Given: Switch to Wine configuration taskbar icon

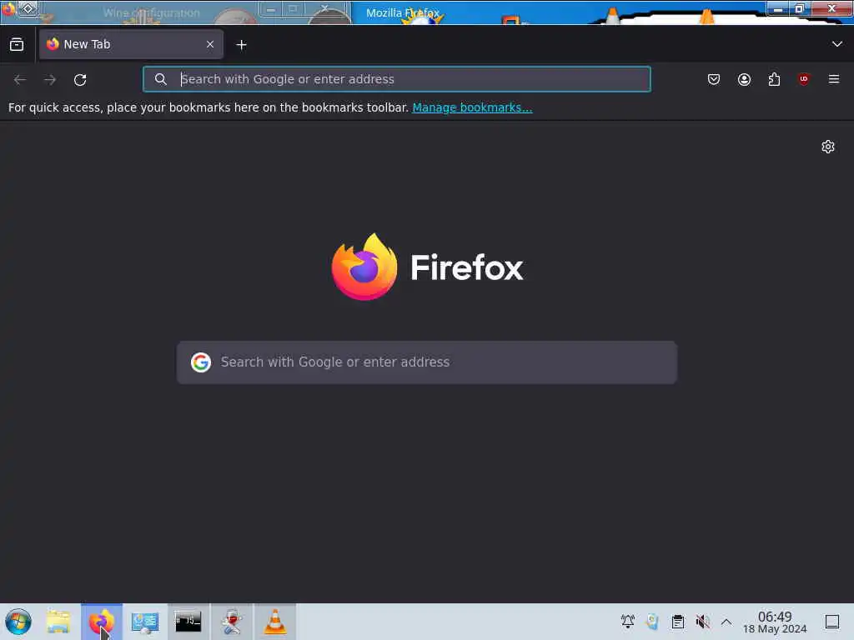Looking at the screenshot, I should (x=232, y=622).
